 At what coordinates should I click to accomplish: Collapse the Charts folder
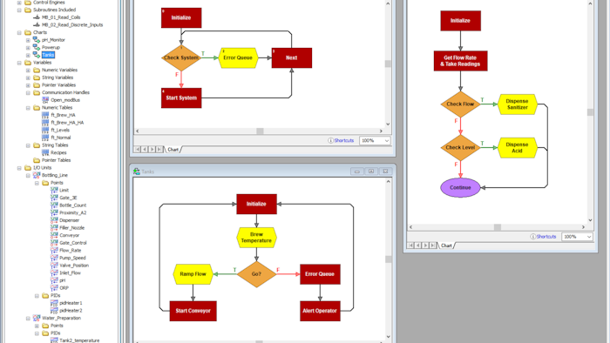[x=19, y=32]
